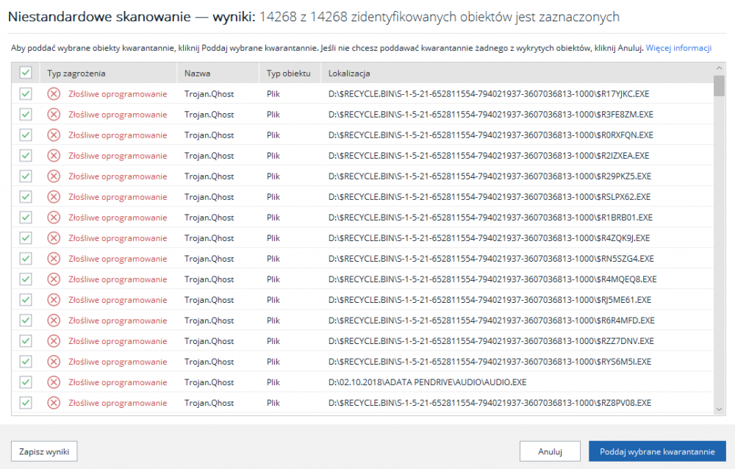Click the malware icon on the AUDIO.EXE row
This screenshot has width=735, height=469.
click(x=53, y=382)
